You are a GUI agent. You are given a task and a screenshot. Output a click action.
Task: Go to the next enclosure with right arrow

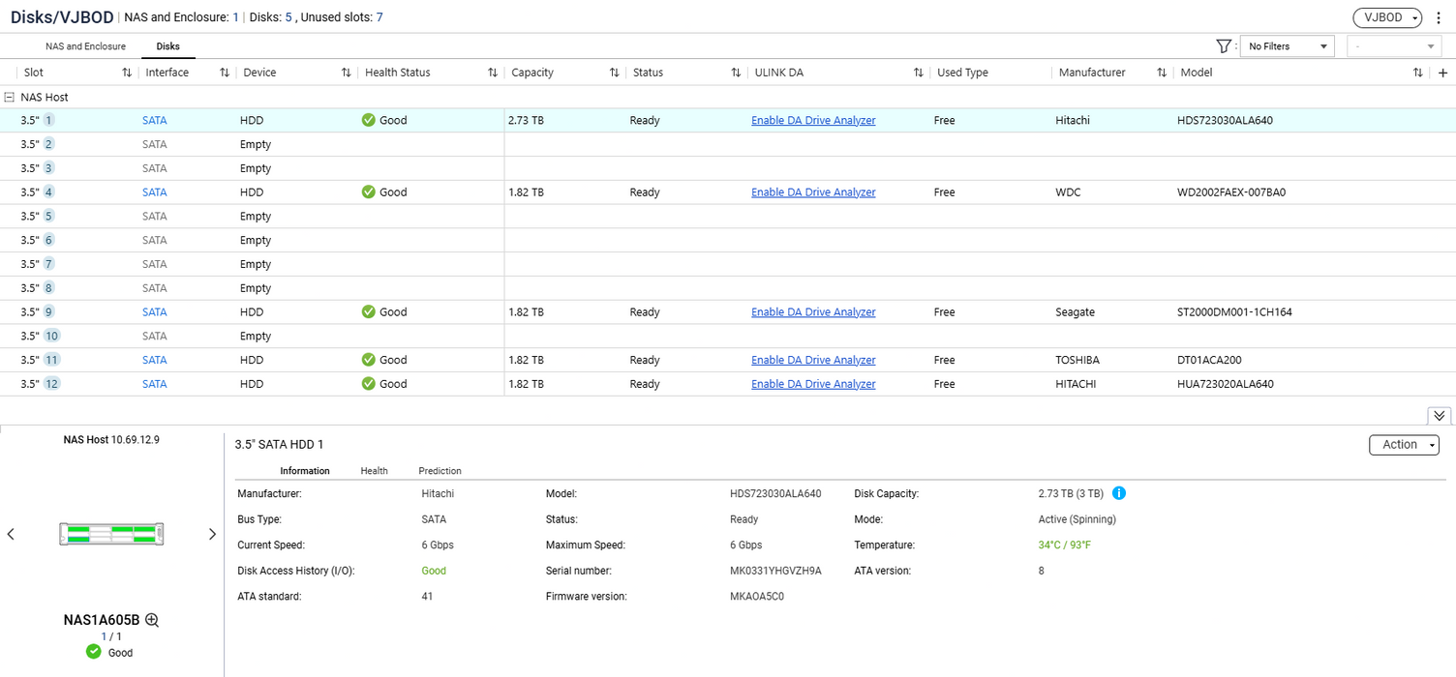pos(212,535)
